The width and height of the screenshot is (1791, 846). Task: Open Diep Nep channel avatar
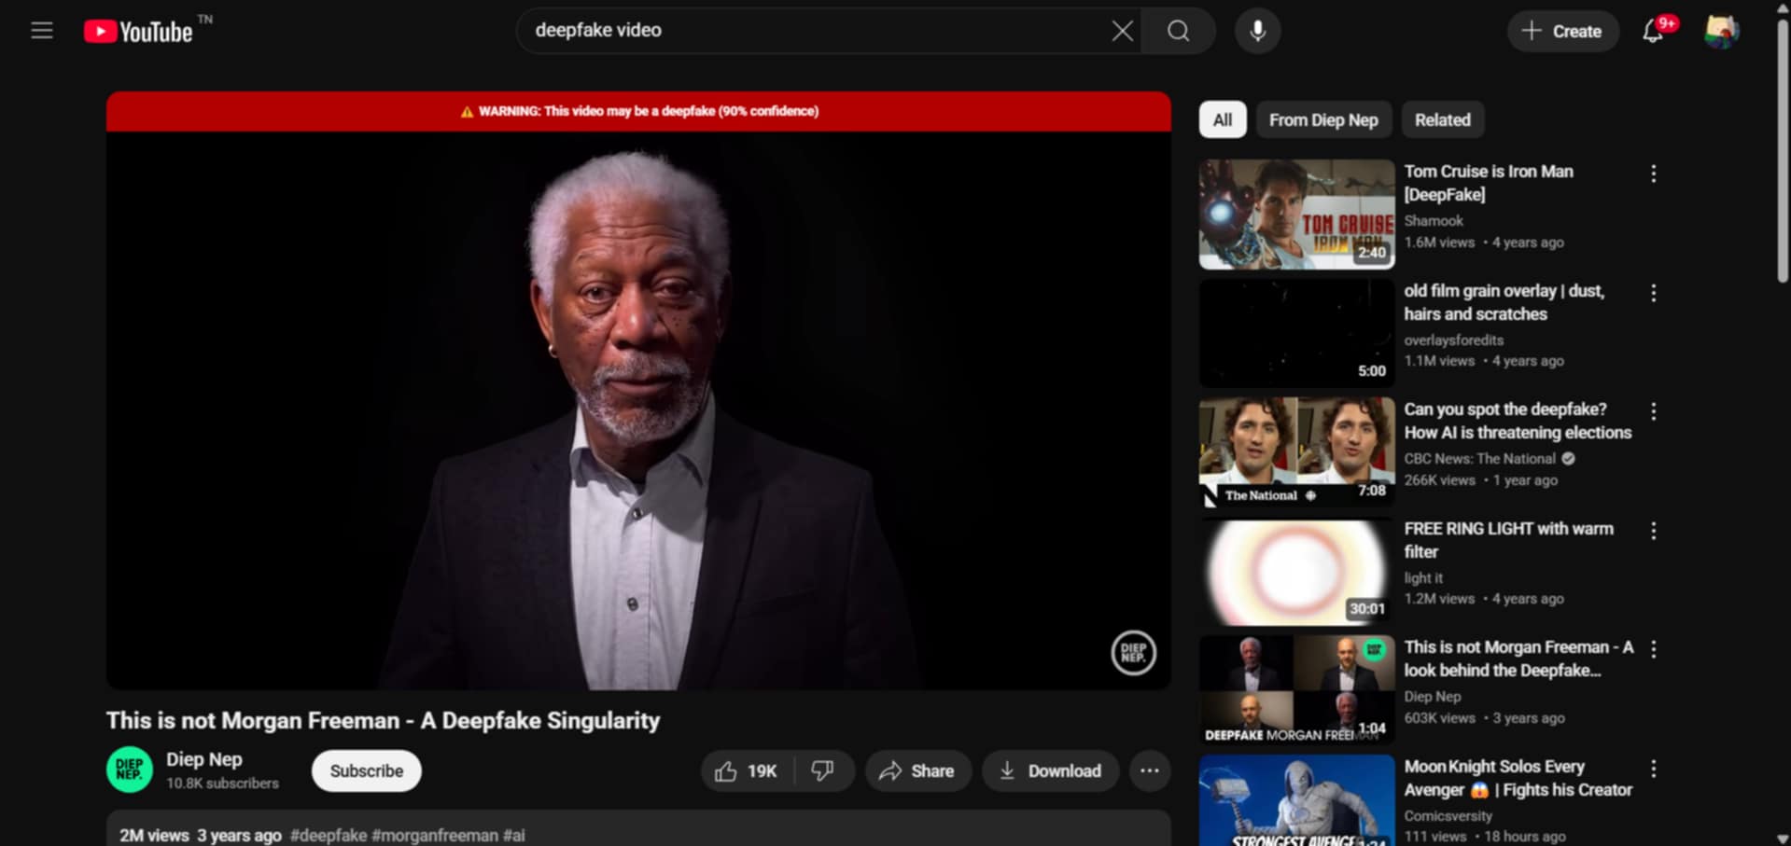pos(130,770)
